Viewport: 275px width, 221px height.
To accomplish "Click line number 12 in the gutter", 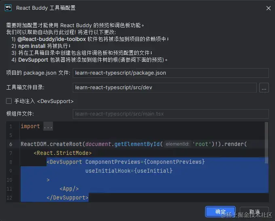I will [x=9, y=198].
